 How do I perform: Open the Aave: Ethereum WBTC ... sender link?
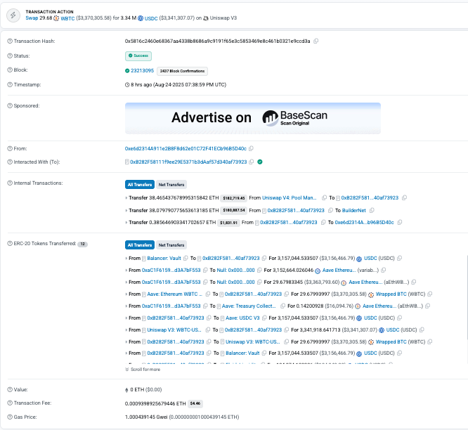click(x=174, y=294)
